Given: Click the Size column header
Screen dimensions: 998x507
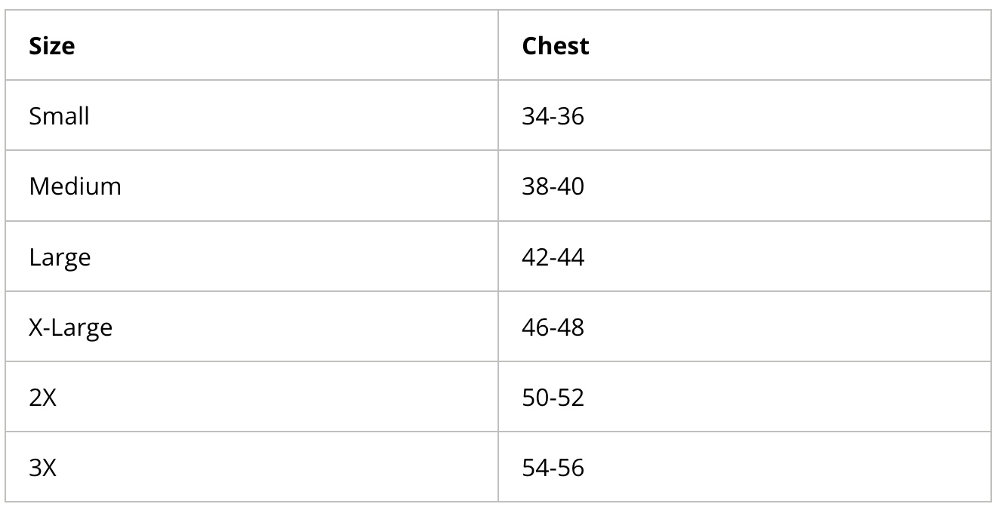Looking at the screenshot, I should point(52,46).
